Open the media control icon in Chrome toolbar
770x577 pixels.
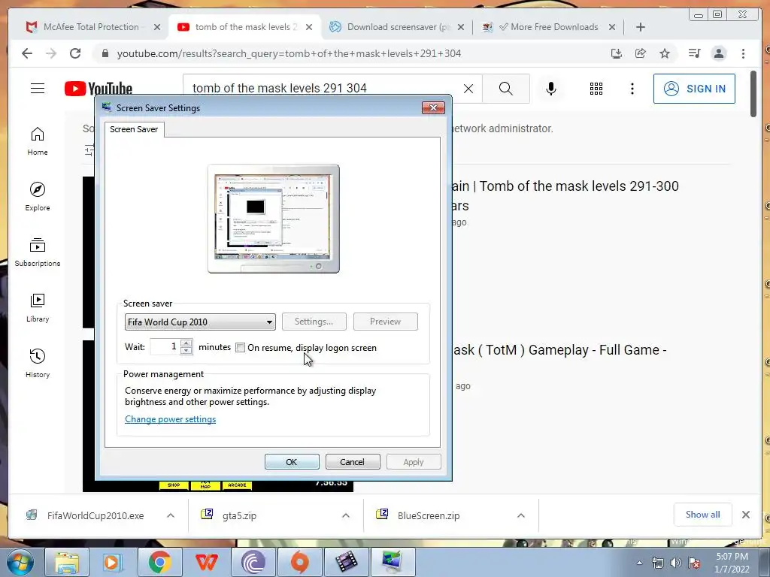tap(694, 53)
